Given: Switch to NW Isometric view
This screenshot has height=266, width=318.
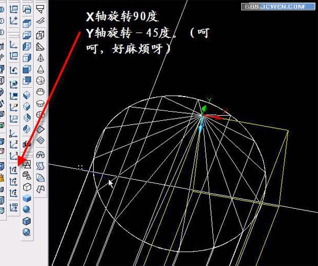Looking at the screenshot, I should click(x=27, y=129).
